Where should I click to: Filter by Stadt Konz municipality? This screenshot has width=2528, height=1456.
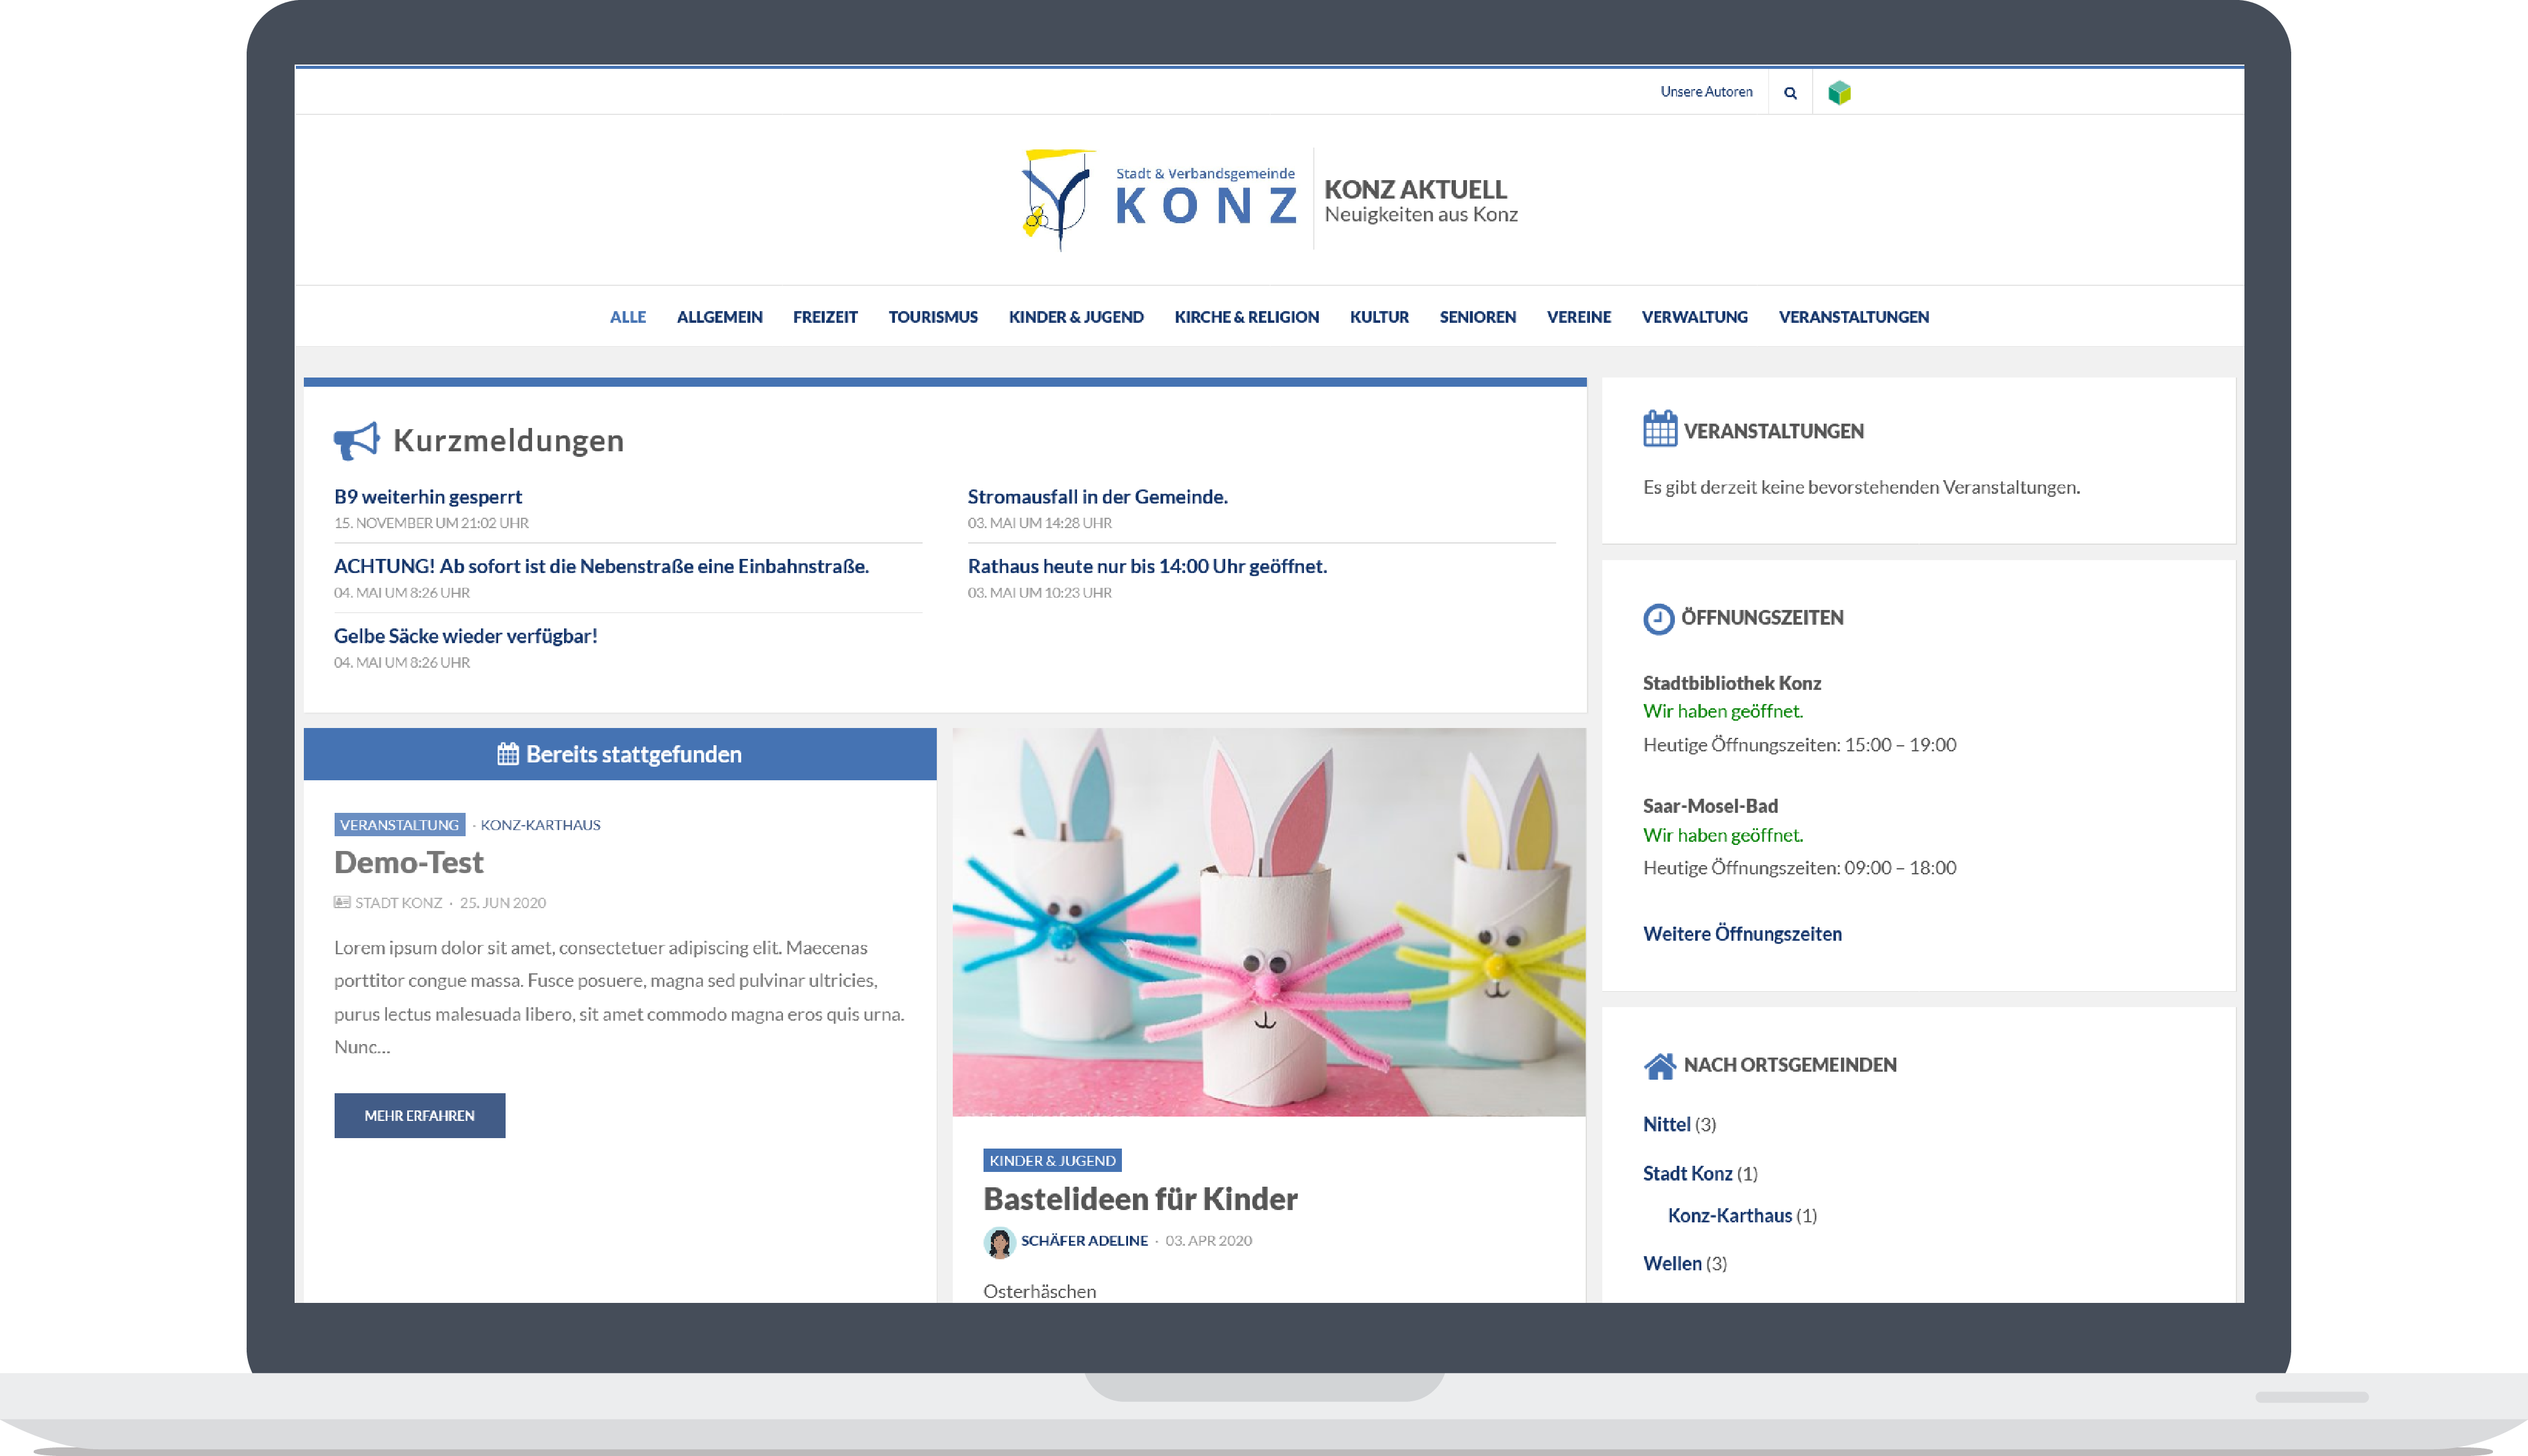[x=1687, y=1174]
